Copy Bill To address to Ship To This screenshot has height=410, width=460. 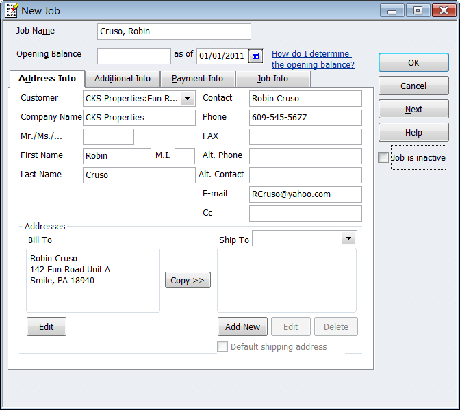pyautogui.click(x=188, y=281)
